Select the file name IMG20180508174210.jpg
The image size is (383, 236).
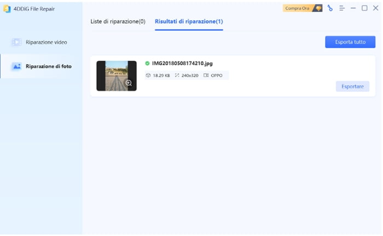point(182,64)
